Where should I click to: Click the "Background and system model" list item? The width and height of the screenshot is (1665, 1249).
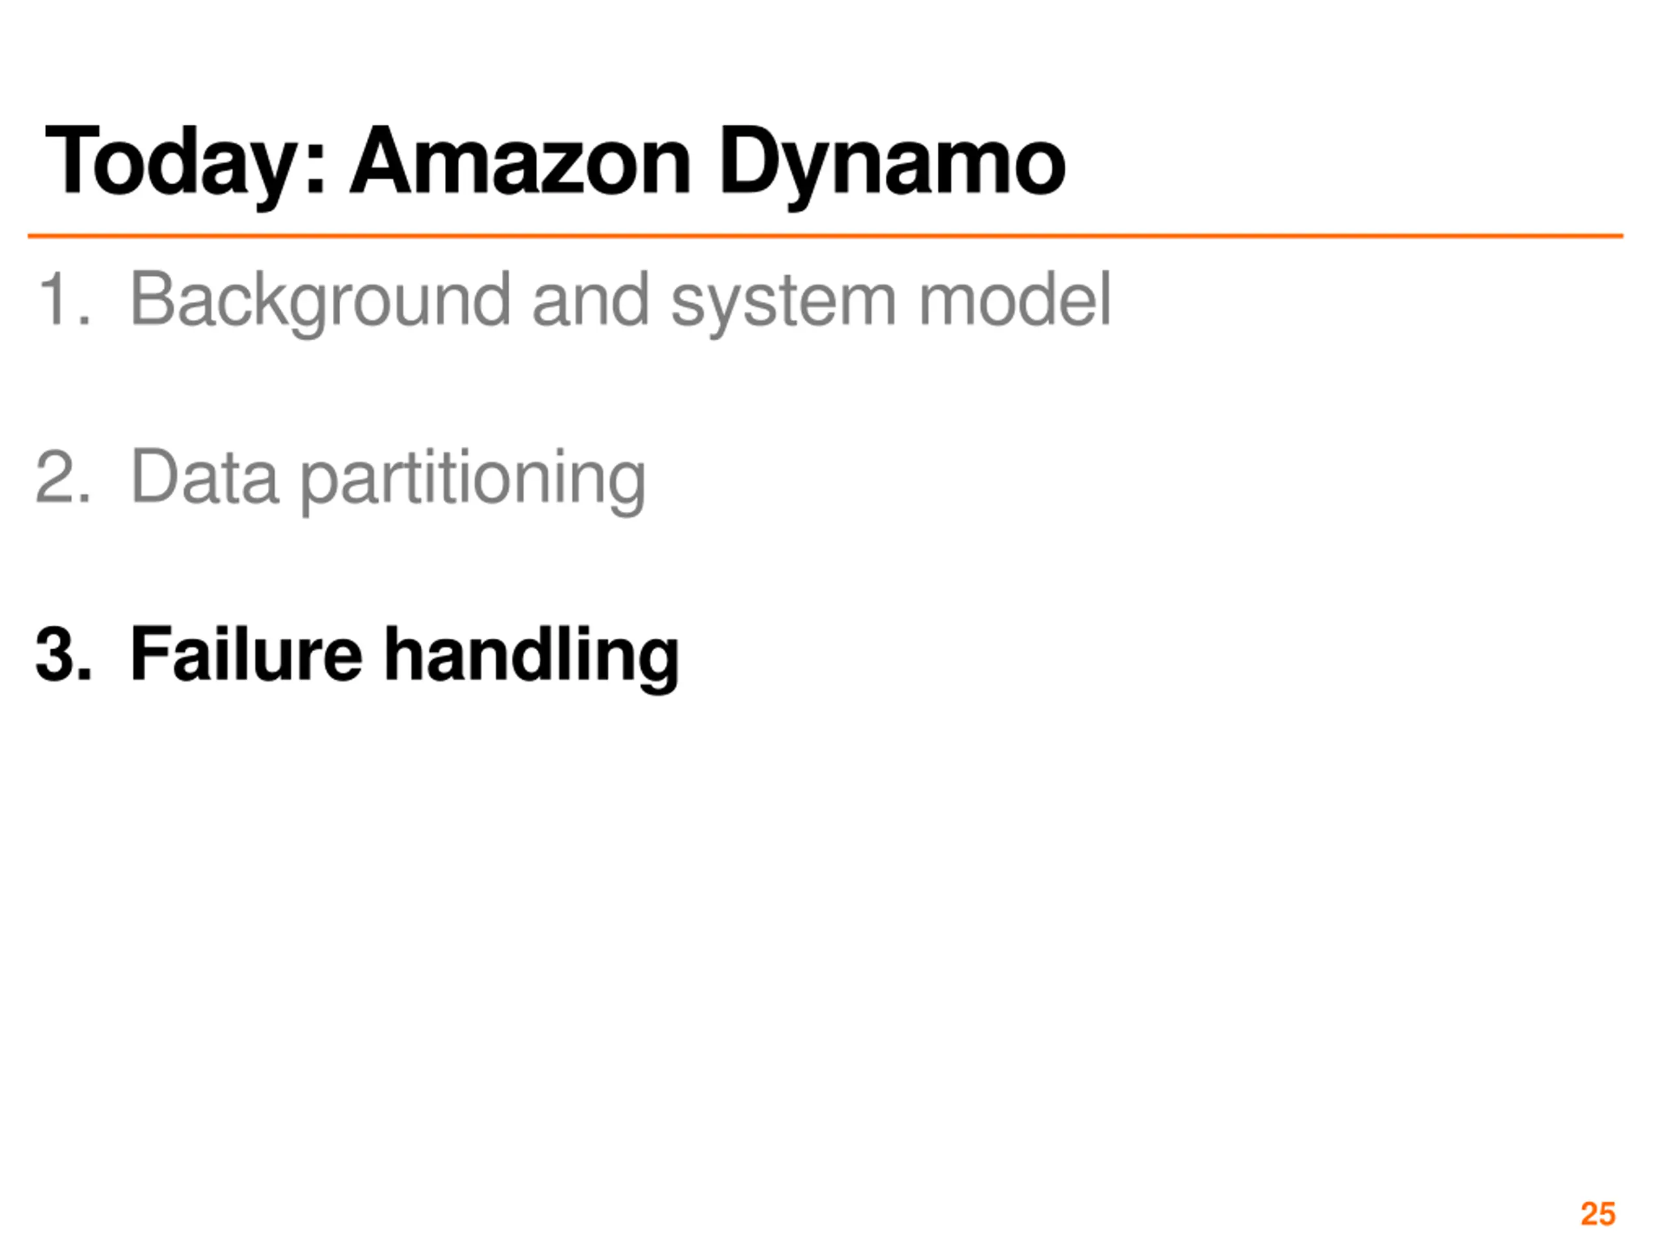pyautogui.click(x=620, y=301)
